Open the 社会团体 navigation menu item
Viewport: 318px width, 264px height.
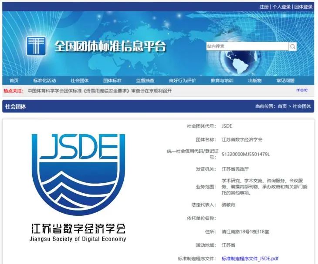pos(79,81)
